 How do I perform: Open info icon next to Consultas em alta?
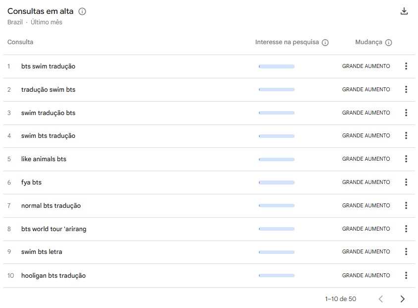pos(82,11)
